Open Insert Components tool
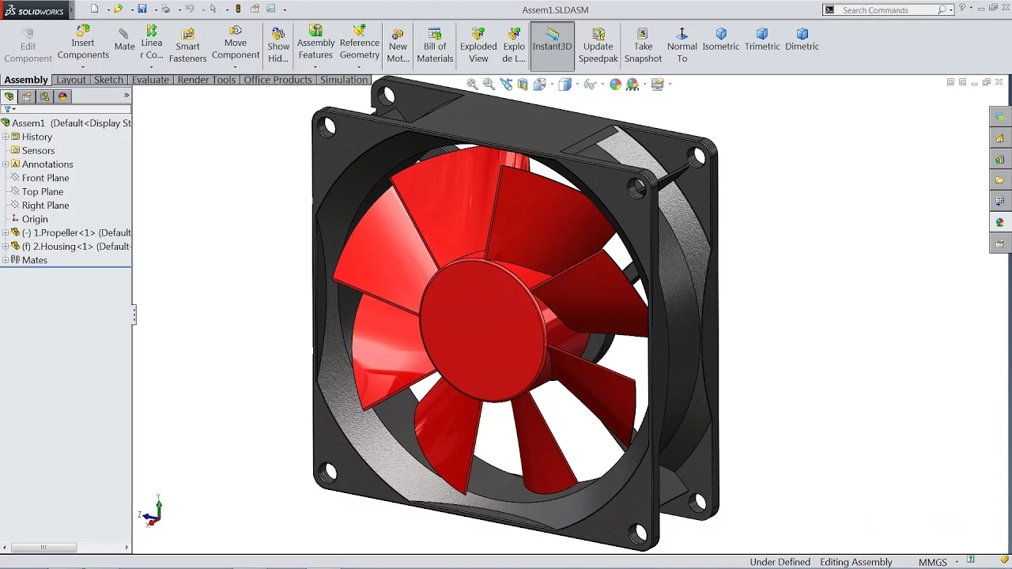This screenshot has height=569, width=1012. pos(83,42)
